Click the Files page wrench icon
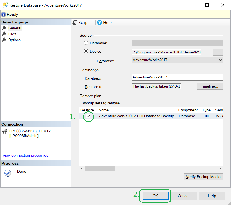The image size is (231, 205). (x=4, y=34)
